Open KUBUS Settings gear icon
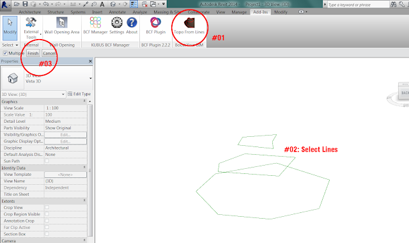 coord(116,26)
